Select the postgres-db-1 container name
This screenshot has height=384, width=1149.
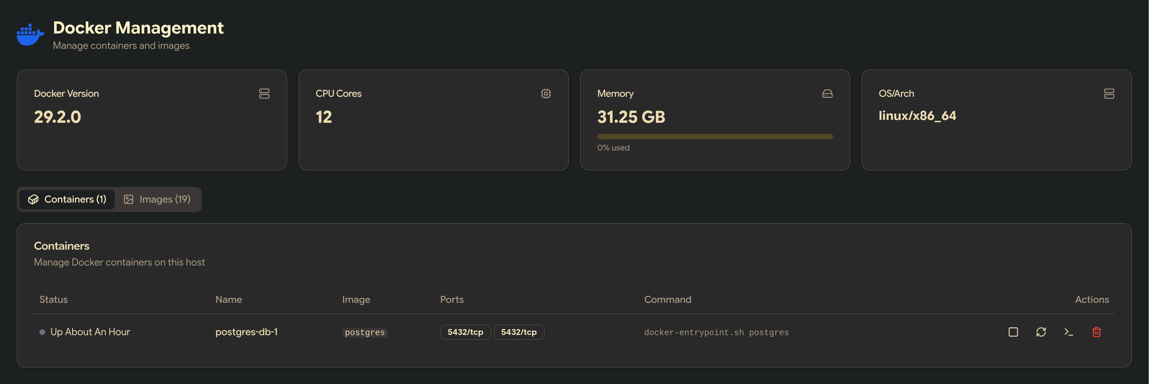tap(246, 332)
